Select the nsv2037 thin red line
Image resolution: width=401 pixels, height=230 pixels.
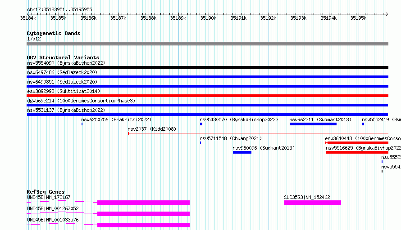pyautogui.click(x=258, y=133)
